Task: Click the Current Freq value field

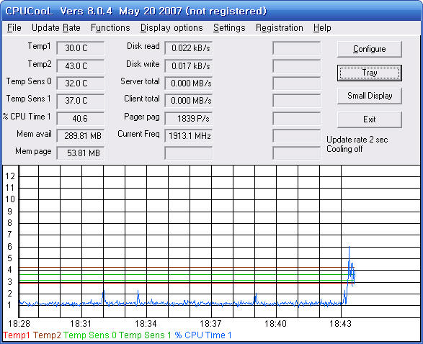Action: 189,136
